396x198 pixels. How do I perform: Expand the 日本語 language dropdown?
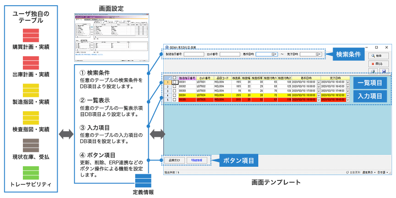coord(384,173)
